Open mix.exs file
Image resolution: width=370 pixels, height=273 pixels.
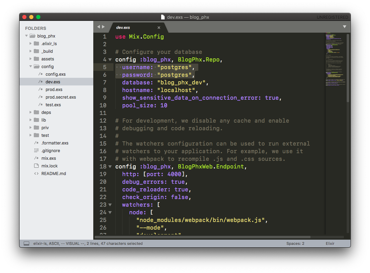click(x=49, y=158)
